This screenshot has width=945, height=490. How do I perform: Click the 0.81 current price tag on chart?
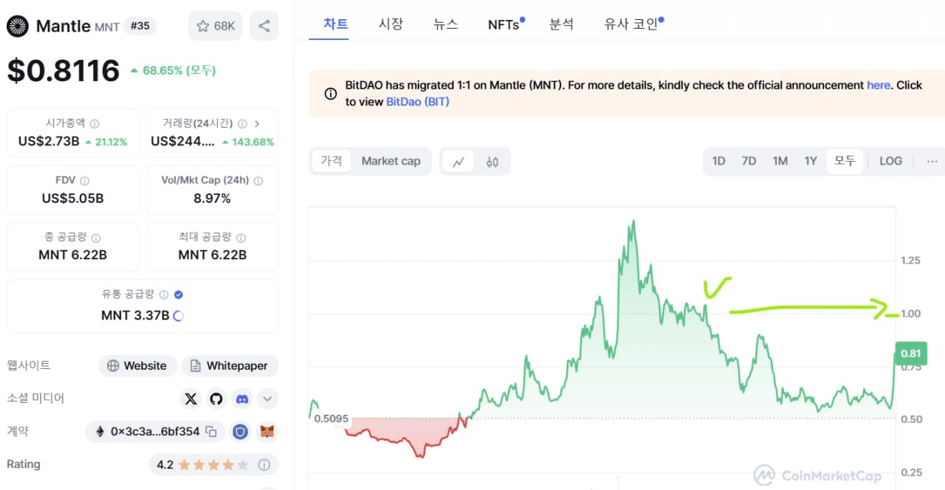[x=910, y=354]
